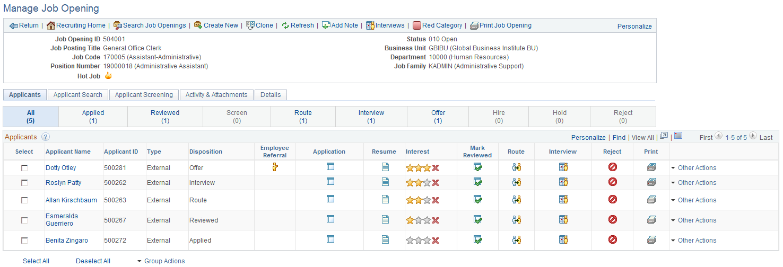Click Find link in applicants grid
The height and width of the screenshot is (267, 783).
[619, 138]
